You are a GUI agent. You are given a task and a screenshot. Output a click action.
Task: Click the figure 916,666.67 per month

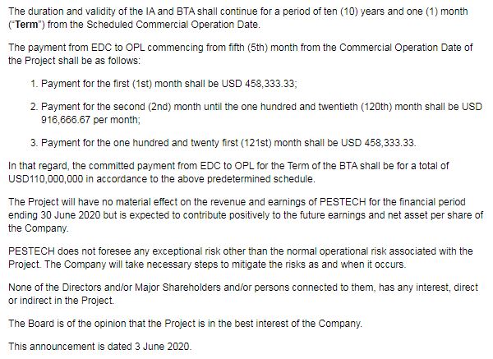[x=90, y=120]
